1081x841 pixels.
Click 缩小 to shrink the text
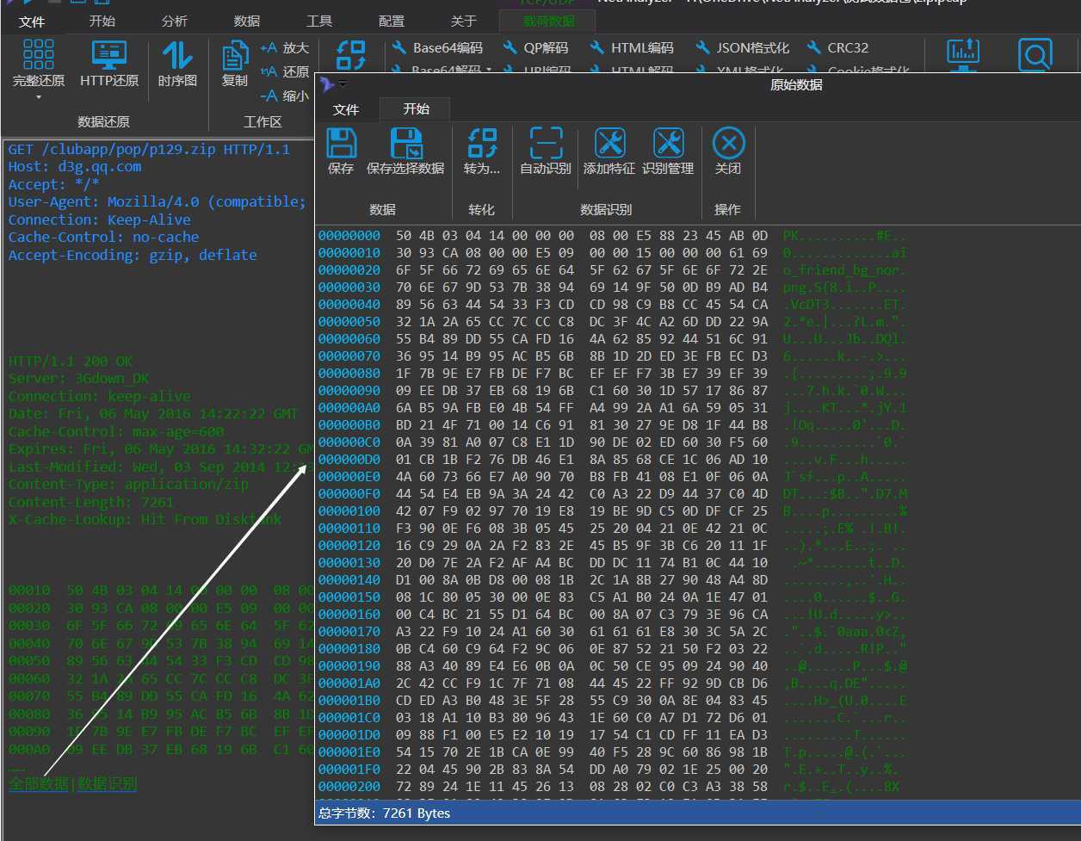click(x=284, y=96)
